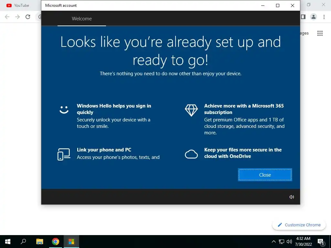Open File Explorer from taskbar

39,242
